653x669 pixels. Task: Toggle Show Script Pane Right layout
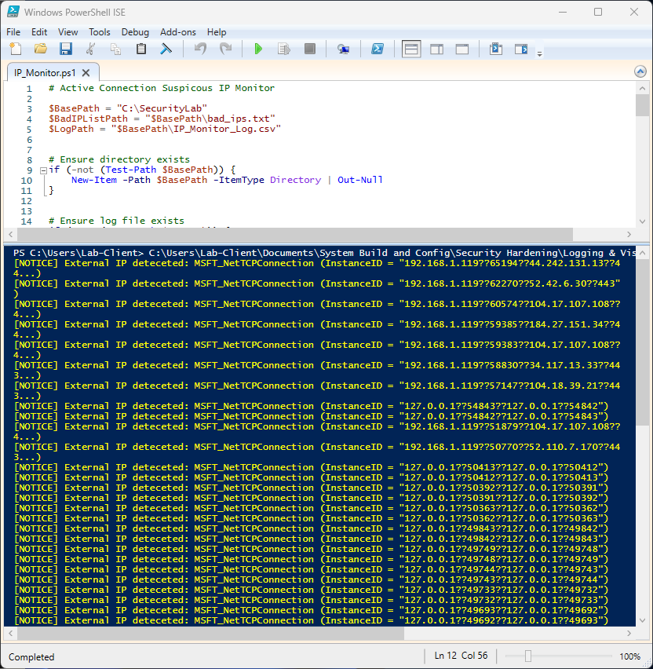pos(437,49)
